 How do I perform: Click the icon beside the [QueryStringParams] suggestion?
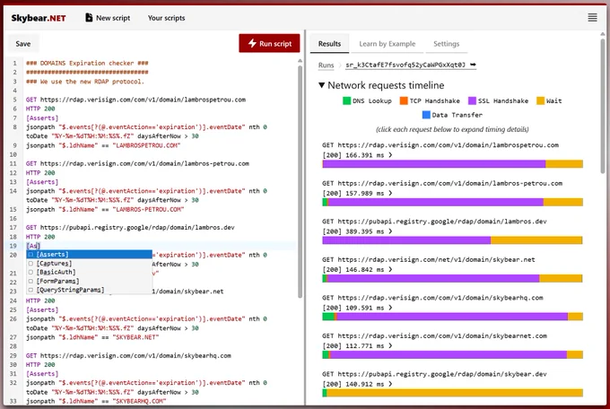pos(30,290)
